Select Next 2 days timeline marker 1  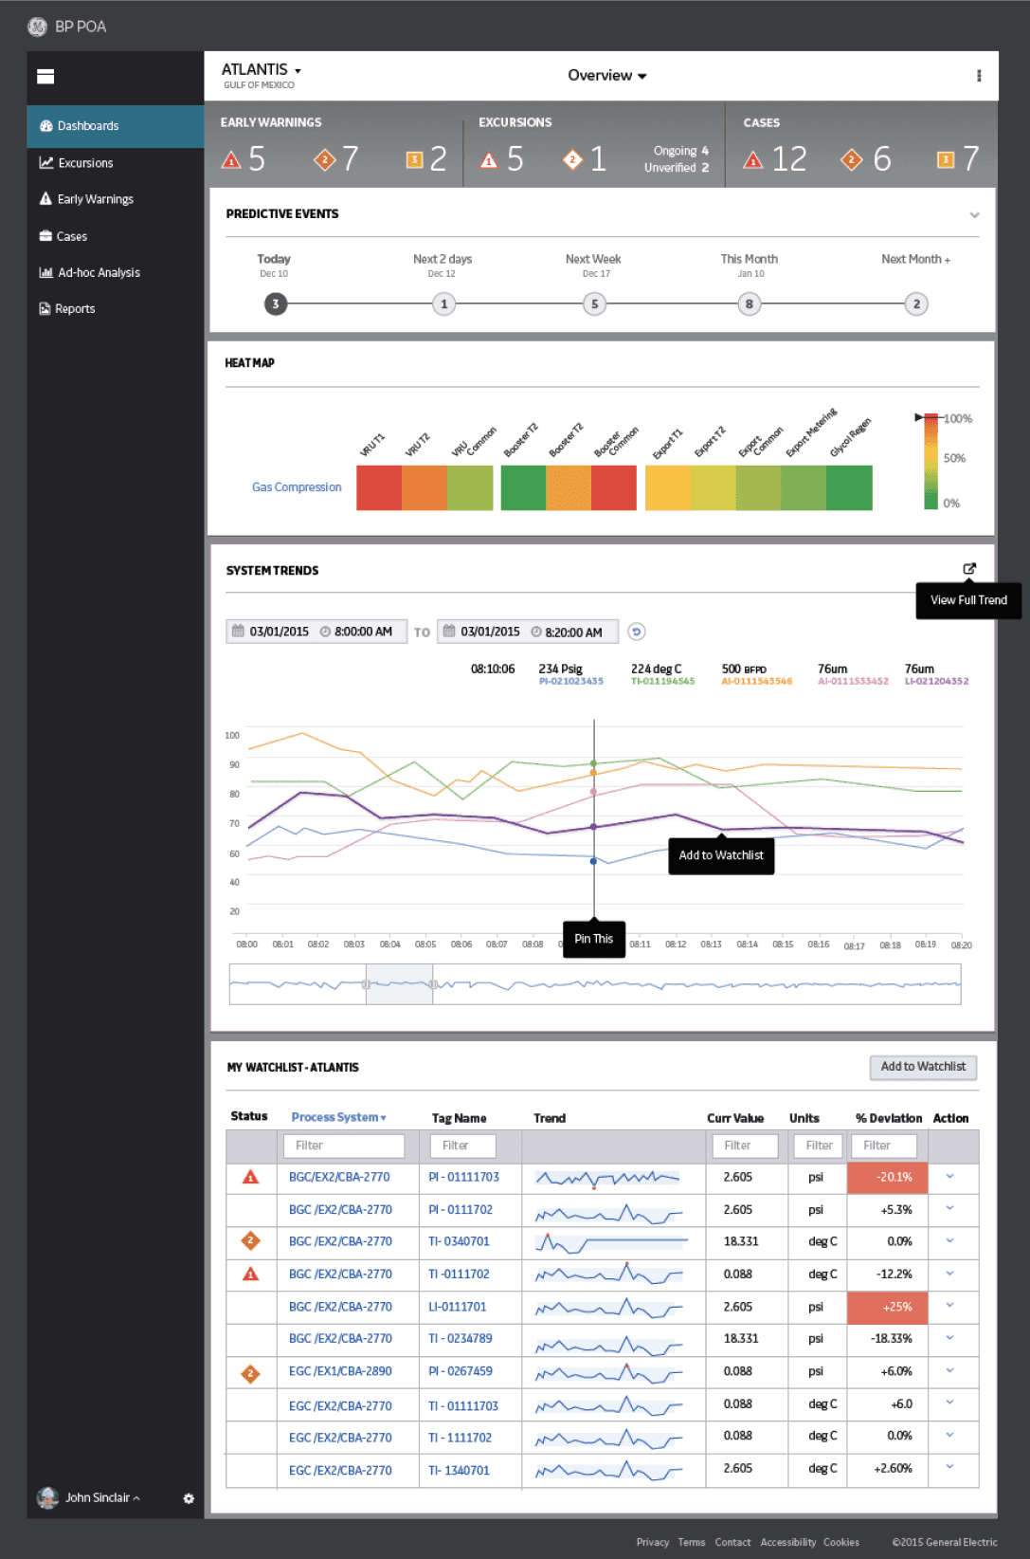pos(443,304)
